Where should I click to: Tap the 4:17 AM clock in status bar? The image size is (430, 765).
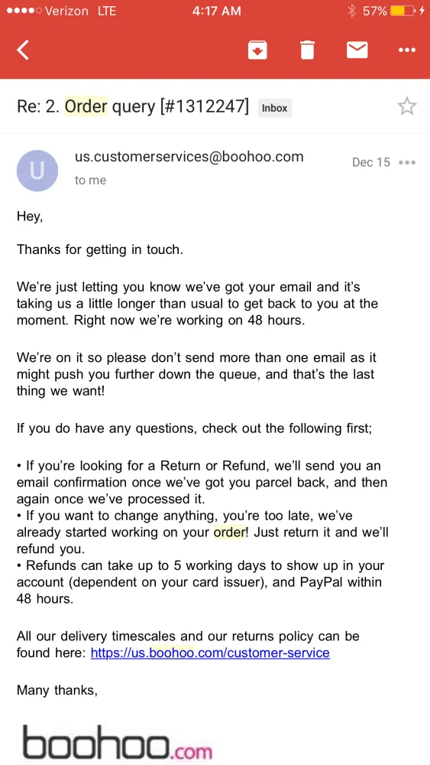coord(216,11)
